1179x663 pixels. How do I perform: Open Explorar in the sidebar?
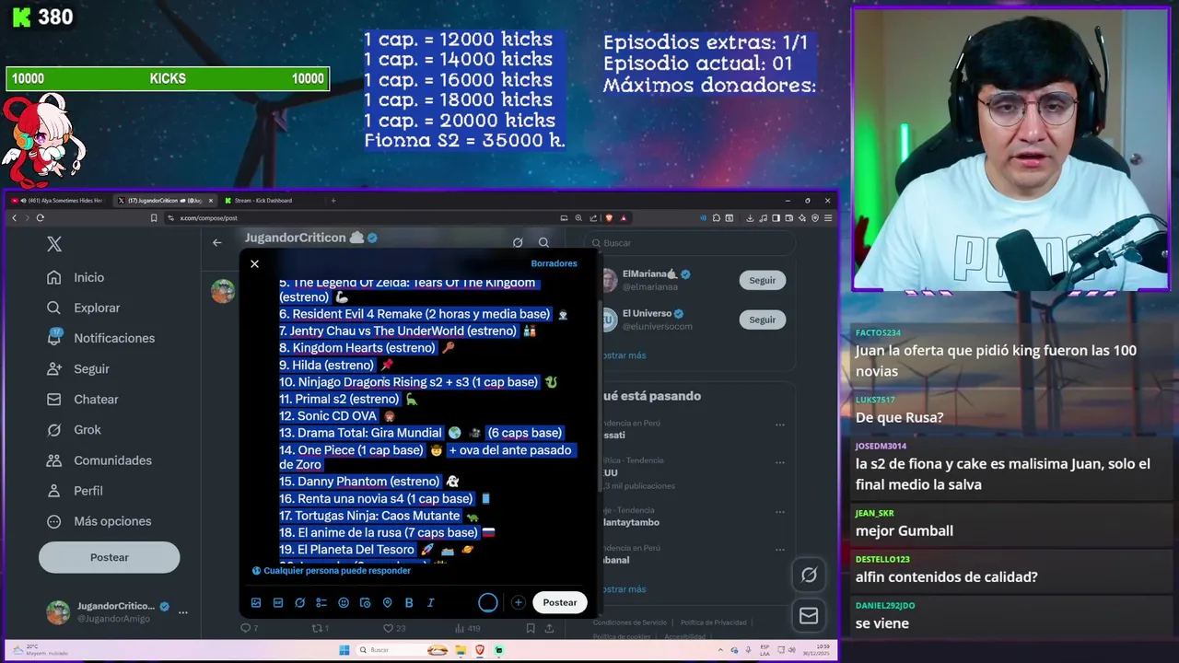[x=84, y=308]
